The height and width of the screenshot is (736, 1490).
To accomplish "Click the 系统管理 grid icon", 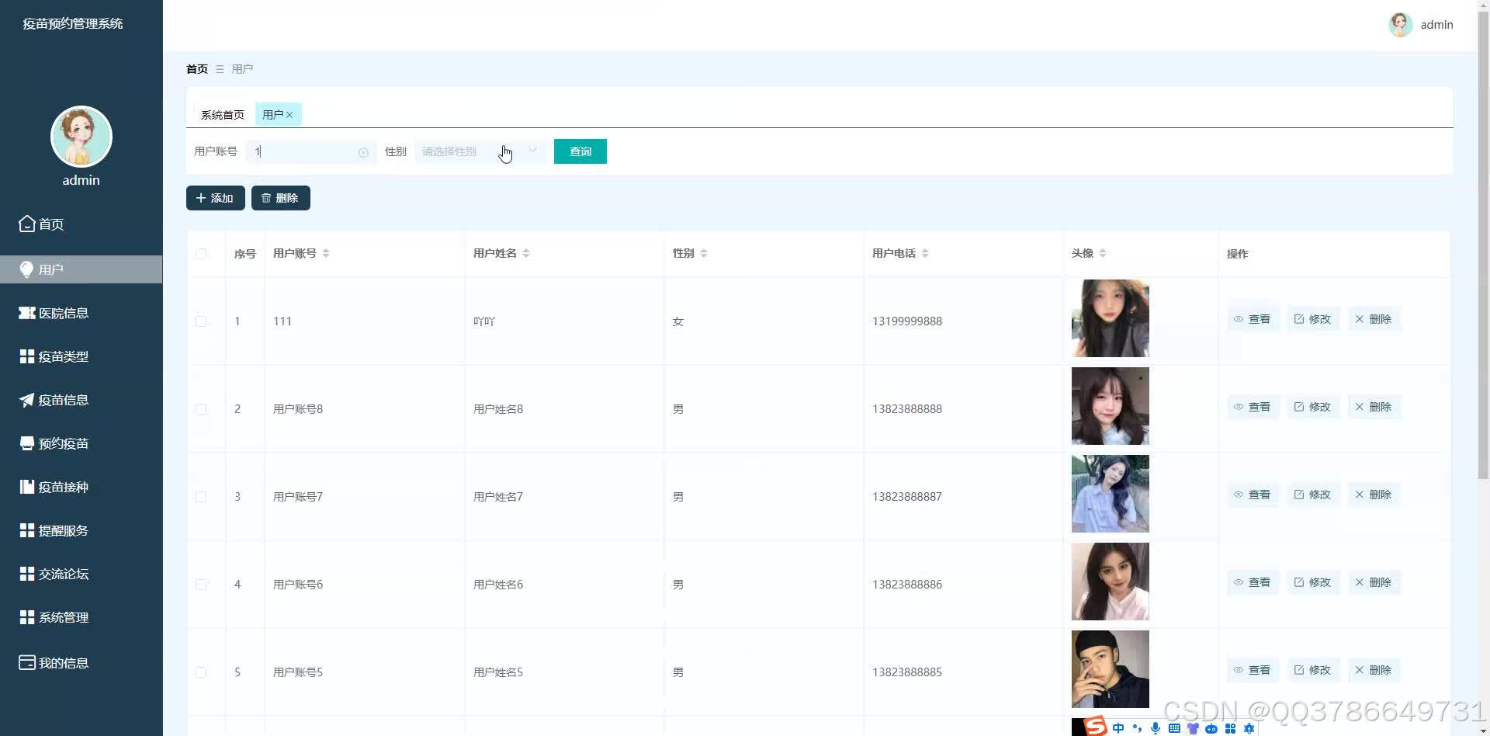I will point(27,617).
